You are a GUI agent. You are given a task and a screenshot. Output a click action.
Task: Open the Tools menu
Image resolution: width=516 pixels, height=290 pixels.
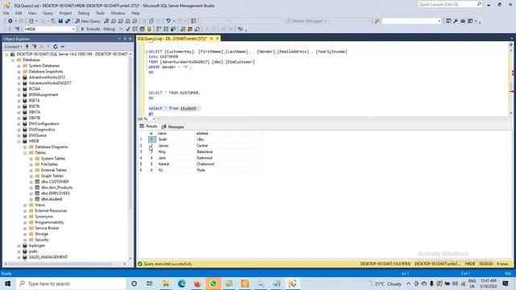[x=100, y=13]
